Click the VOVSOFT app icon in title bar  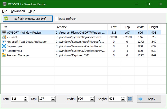(5, 4)
